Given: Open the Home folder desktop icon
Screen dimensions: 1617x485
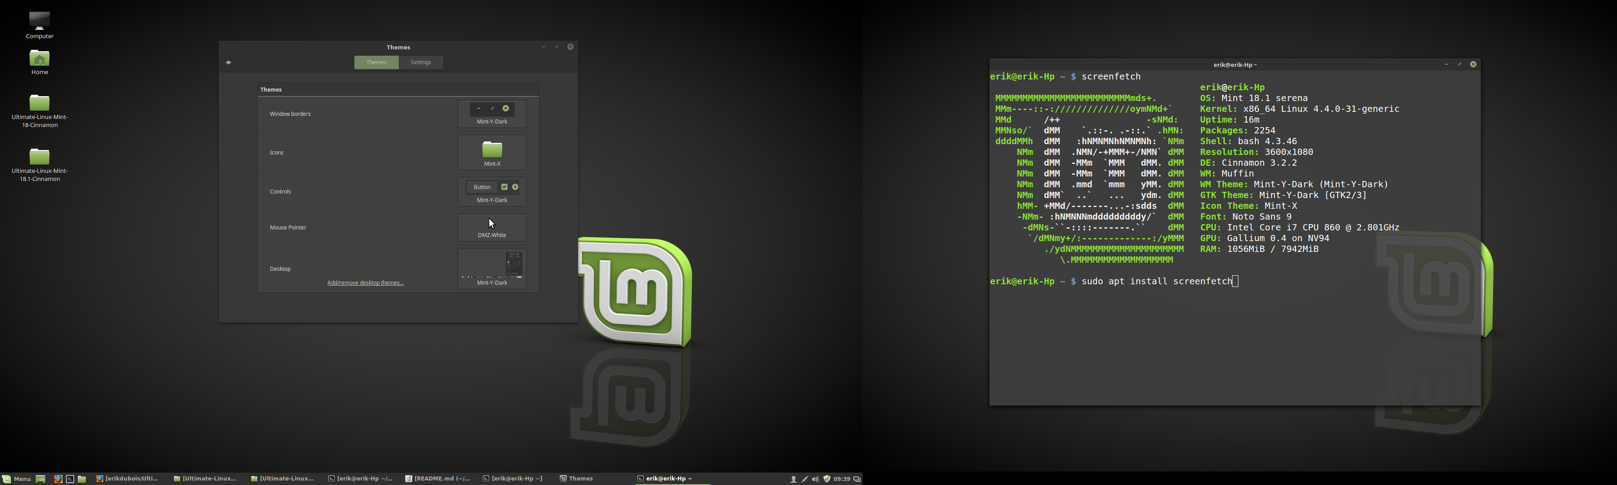Looking at the screenshot, I should 40,62.
